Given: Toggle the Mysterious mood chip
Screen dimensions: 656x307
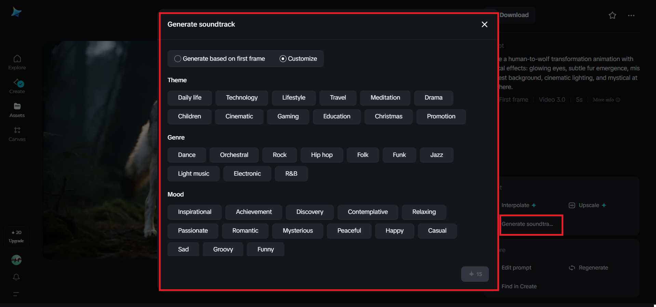Looking at the screenshot, I should 297,231.
